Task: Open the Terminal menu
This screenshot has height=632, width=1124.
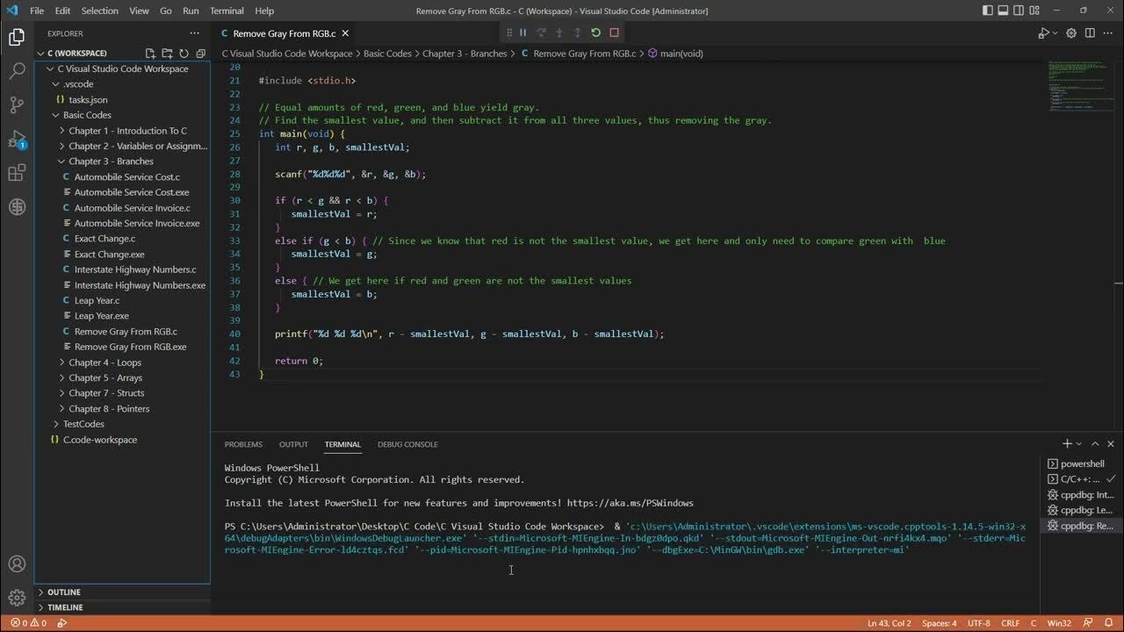Action: [227, 11]
